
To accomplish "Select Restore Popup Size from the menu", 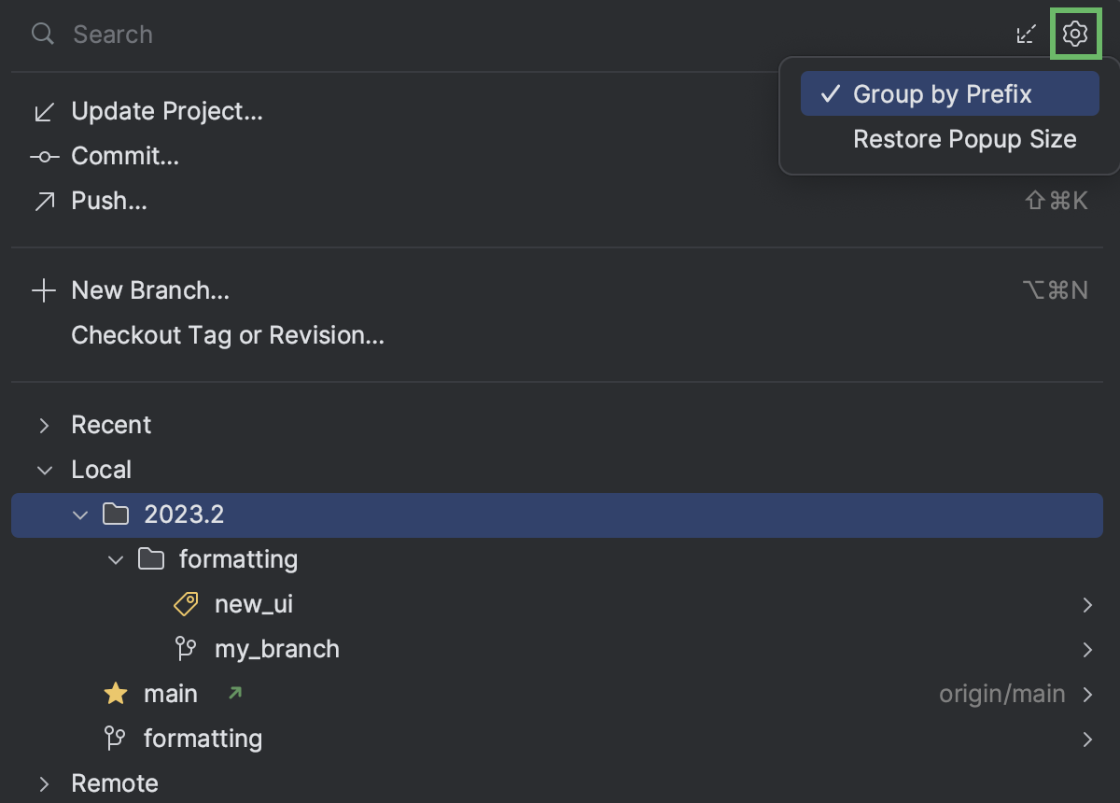I will (964, 138).
